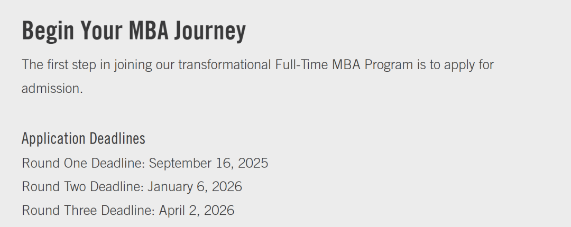
Task: Click the word "admission" in the paragraph
Action: [x=51, y=88]
